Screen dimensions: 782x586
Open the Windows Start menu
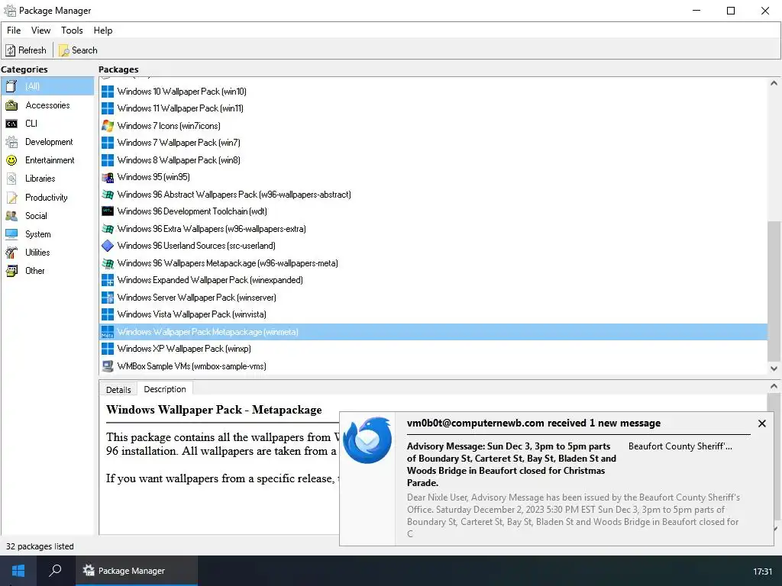18,571
